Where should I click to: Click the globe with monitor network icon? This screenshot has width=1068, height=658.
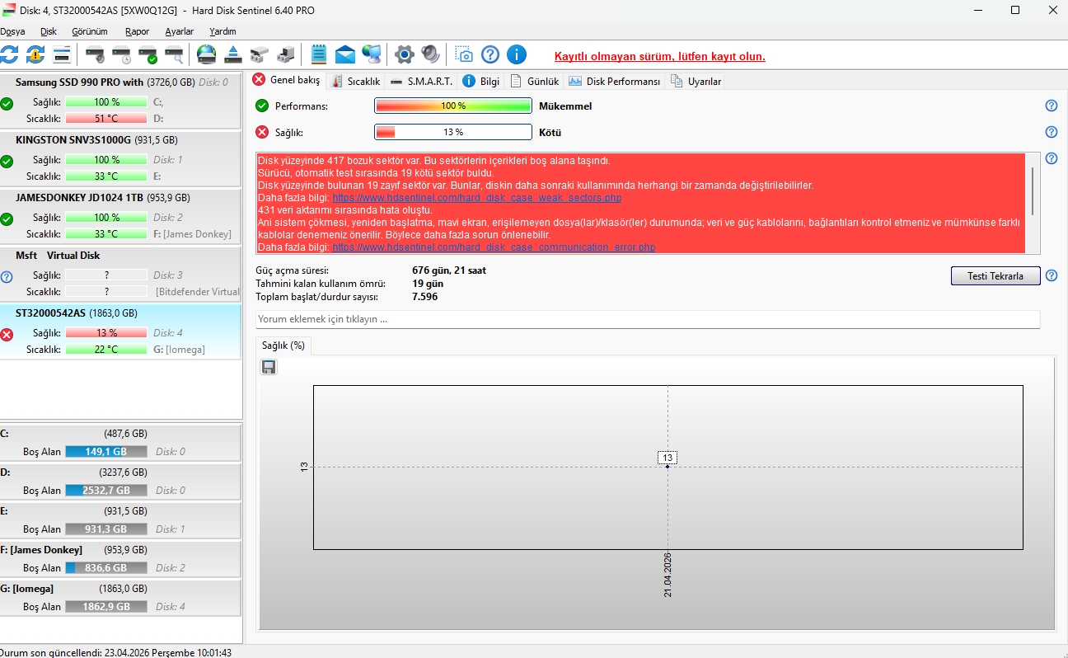[372, 55]
